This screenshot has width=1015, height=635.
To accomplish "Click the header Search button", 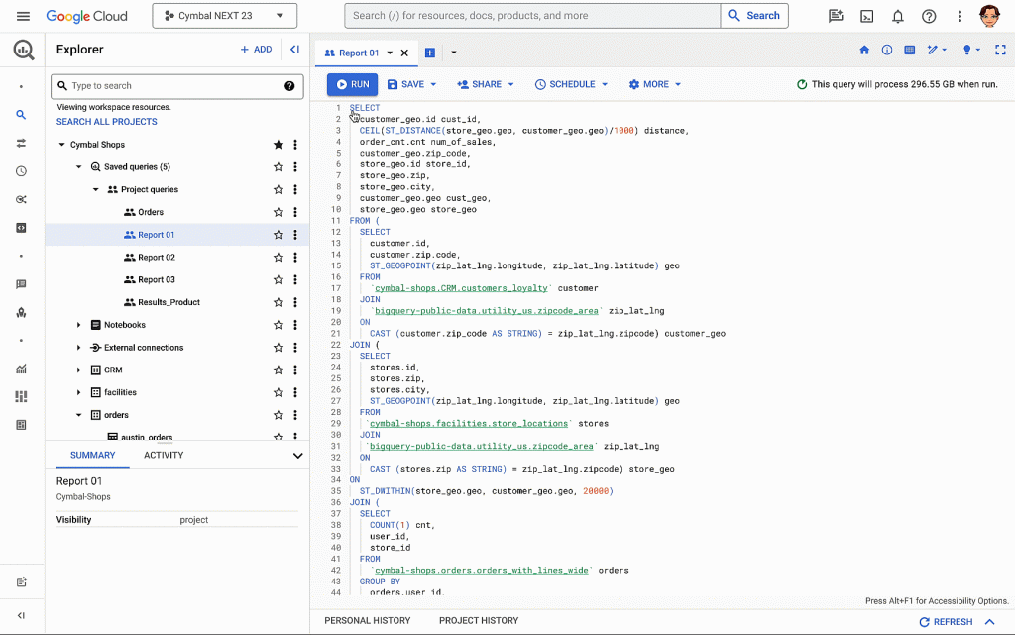I will point(754,16).
